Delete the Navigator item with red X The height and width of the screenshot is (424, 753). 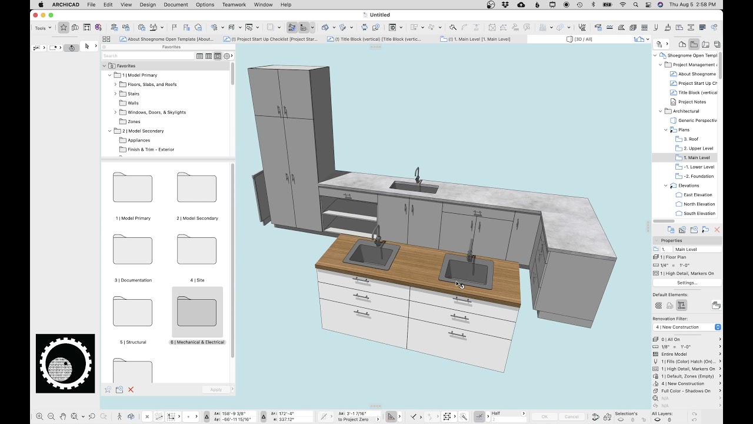pos(717,230)
